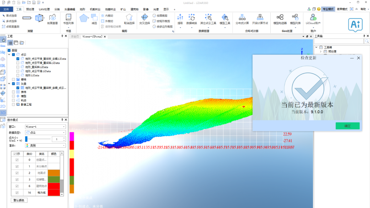Image resolution: width=370 pixels, height=208 pixels.
Task: Click the class table vertical scrollbar
Action: [62, 186]
